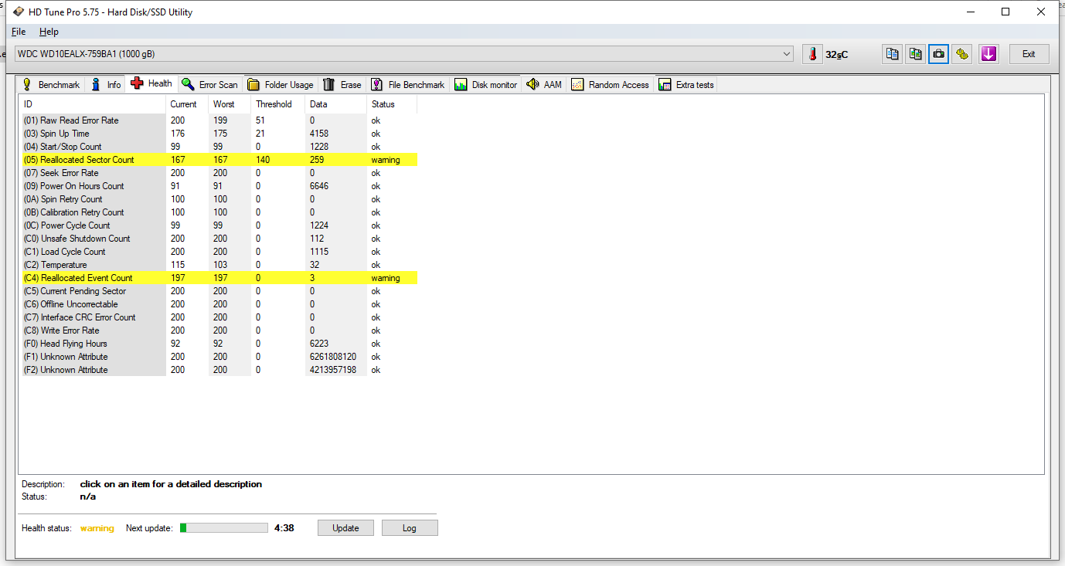Image resolution: width=1065 pixels, height=566 pixels.
Task: Select the Current Pending Sector row
Action: (219, 291)
